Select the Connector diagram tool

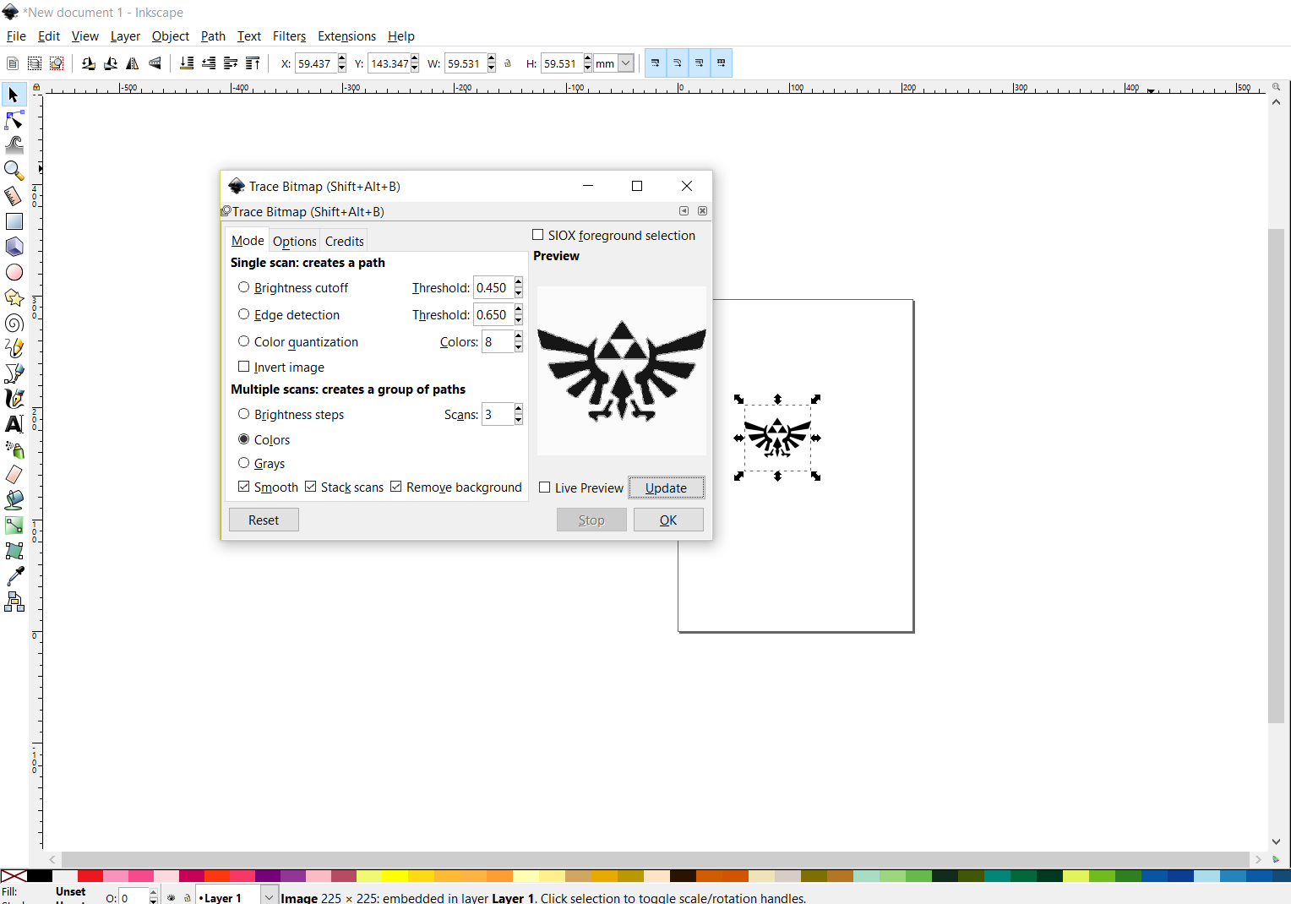14,602
